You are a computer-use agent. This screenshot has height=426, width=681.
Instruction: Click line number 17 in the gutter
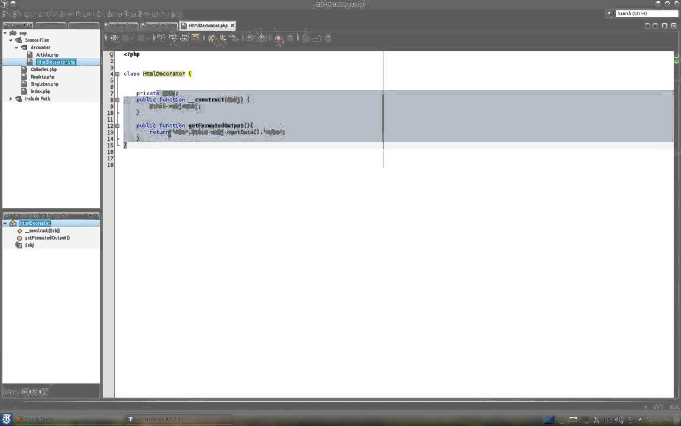[111, 159]
